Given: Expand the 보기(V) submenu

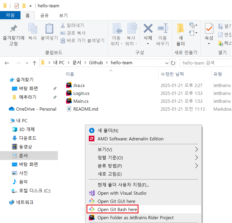Looking at the screenshot, I should (x=143, y=149).
